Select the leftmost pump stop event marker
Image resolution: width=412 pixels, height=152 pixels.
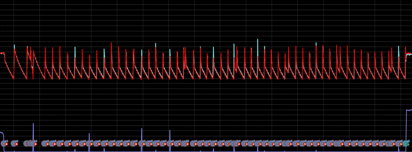pos(4,143)
